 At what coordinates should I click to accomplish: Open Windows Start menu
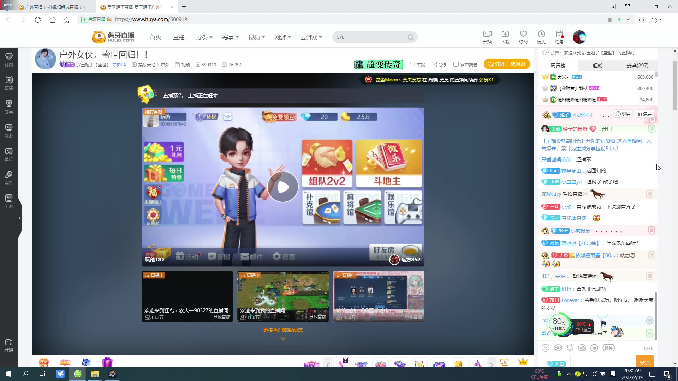(x=8, y=374)
